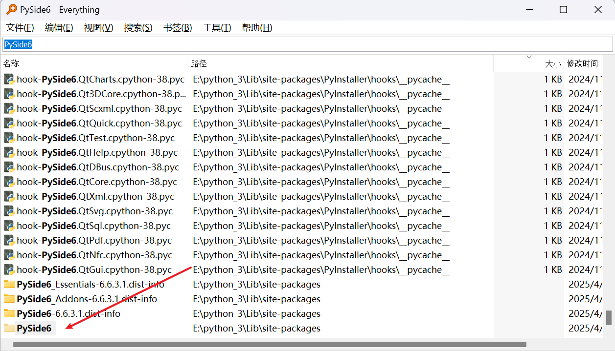Click the folder icon of PySide6-6.6.3.1.dist-info

point(9,313)
